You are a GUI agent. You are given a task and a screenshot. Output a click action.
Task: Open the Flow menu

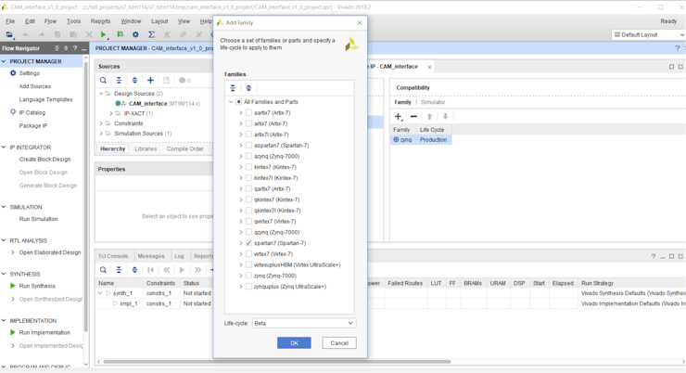(50, 21)
